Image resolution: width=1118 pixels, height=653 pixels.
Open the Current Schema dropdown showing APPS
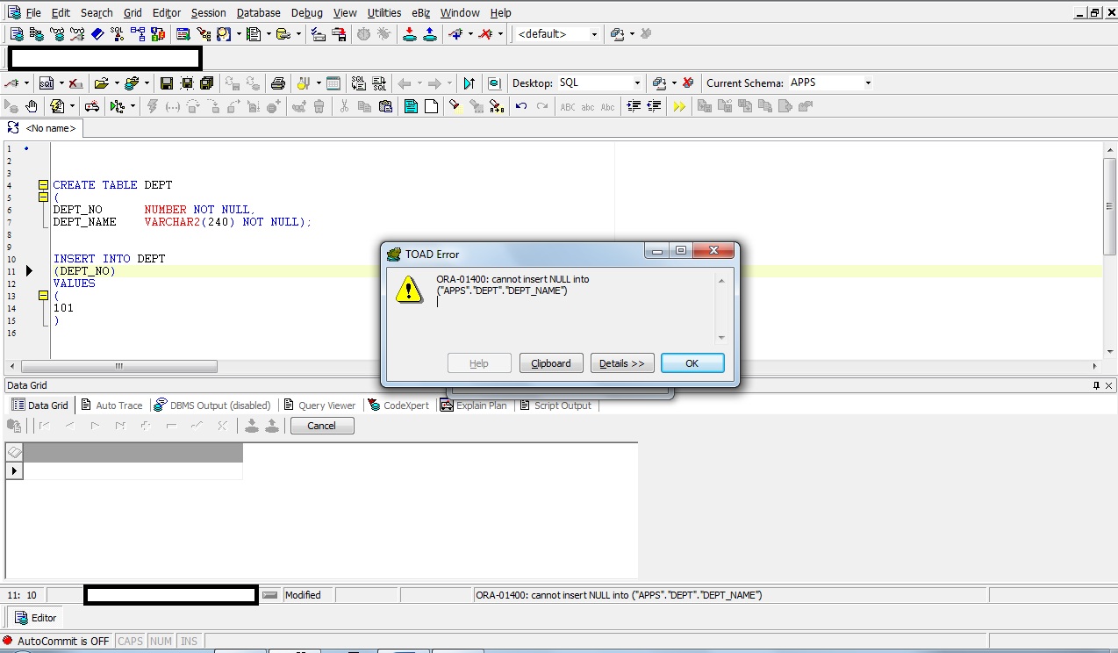pyautogui.click(x=868, y=83)
